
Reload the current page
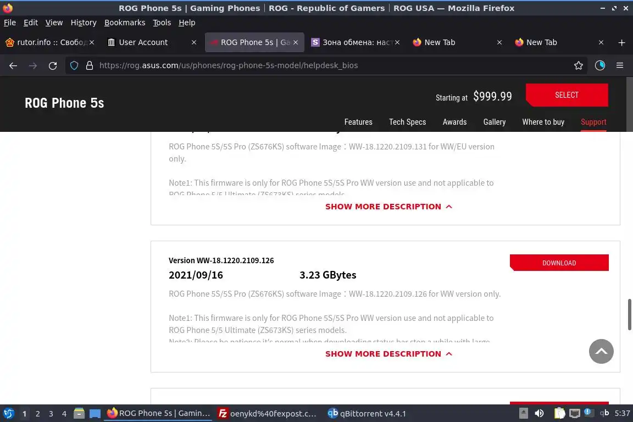point(53,65)
